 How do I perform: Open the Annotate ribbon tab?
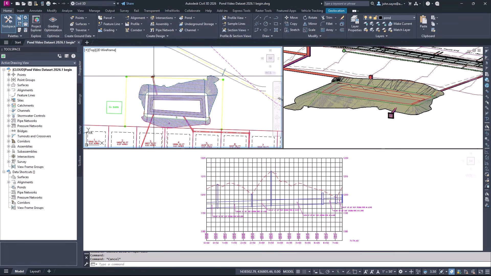tap(36, 10)
